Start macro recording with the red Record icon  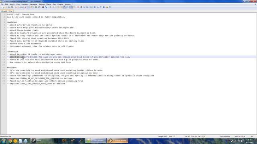coord(78,7)
